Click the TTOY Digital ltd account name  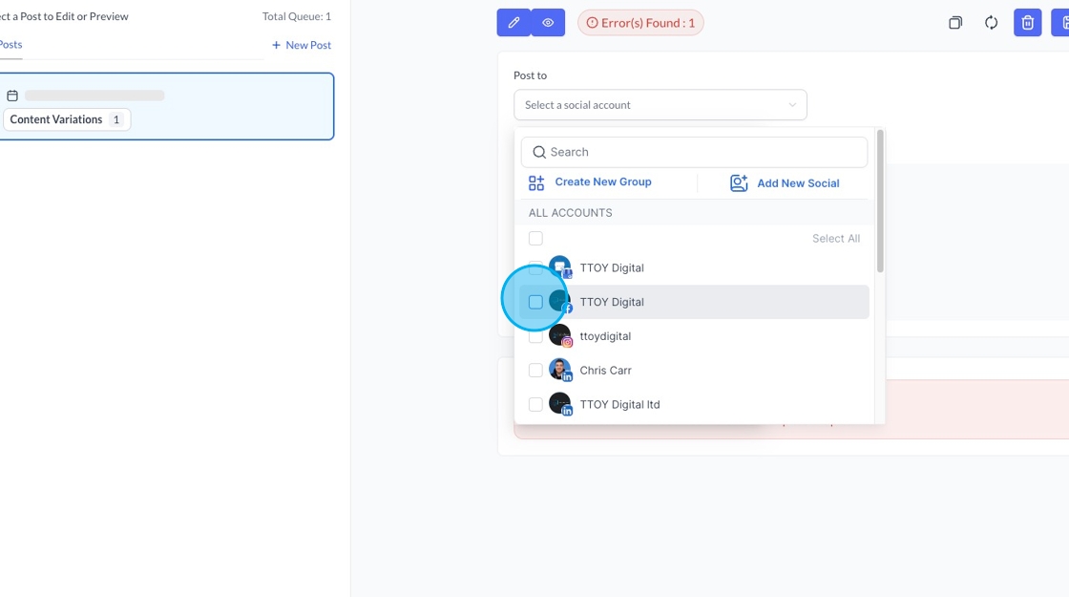619,404
